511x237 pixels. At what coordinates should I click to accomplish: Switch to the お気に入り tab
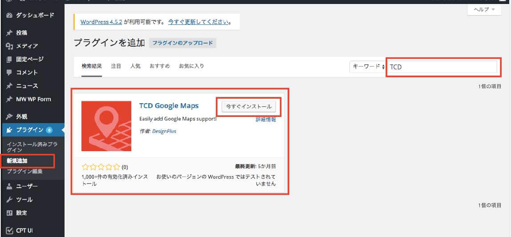point(191,66)
